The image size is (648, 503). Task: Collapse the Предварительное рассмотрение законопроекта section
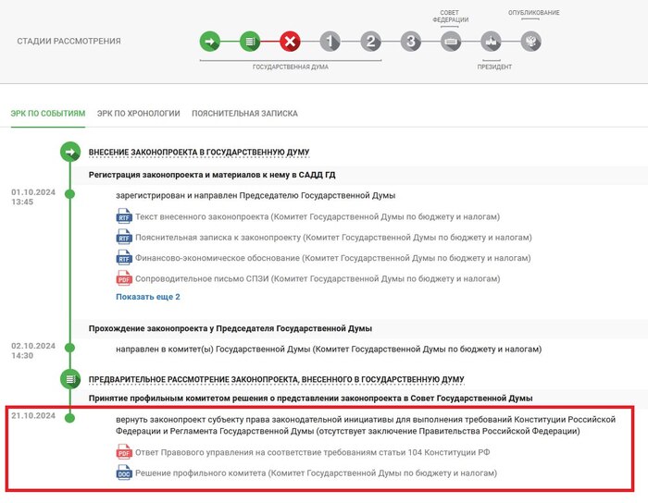pyautogui.click(x=276, y=379)
